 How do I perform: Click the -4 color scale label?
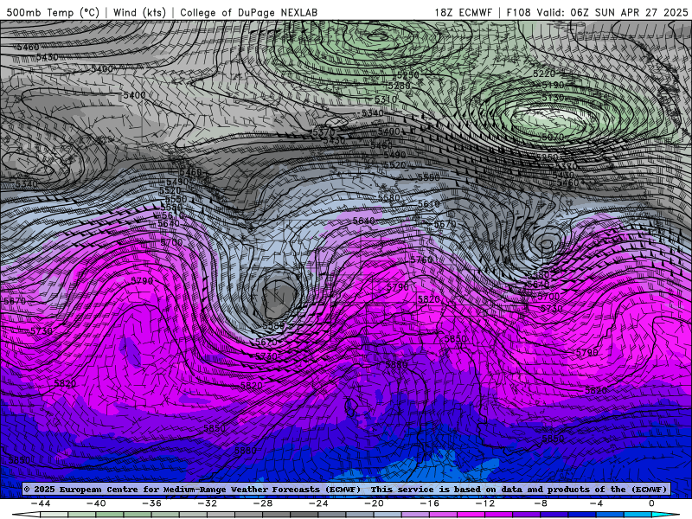point(597,503)
